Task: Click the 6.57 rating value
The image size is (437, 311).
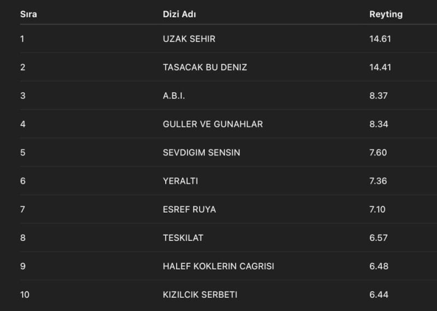Action: [378, 238]
